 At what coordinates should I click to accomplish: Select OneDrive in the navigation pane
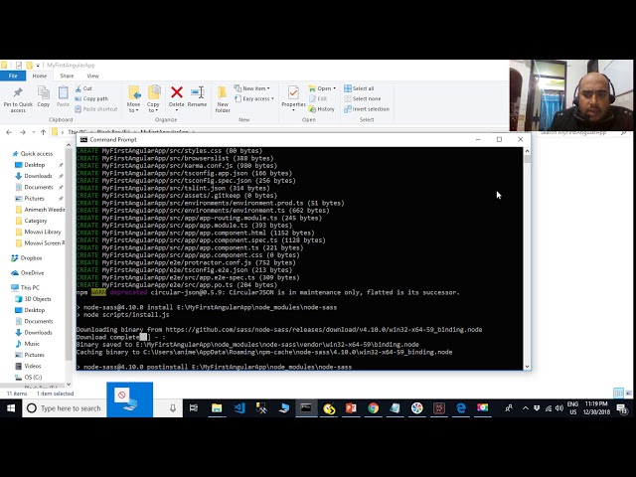click(x=32, y=273)
